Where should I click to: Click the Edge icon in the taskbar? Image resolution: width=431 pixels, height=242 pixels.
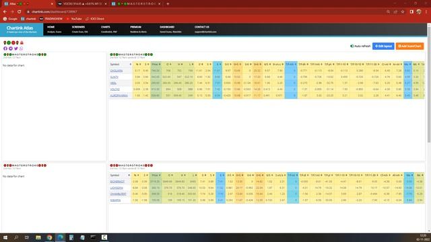coord(60,237)
